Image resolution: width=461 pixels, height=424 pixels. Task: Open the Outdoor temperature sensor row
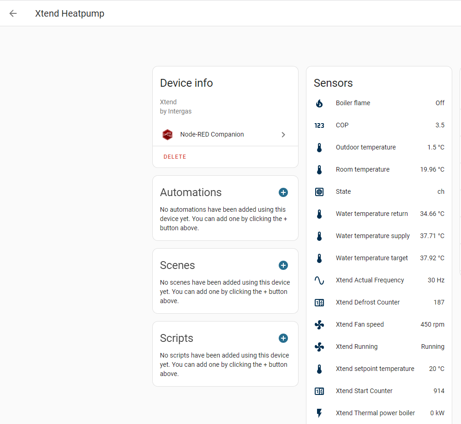(x=379, y=147)
